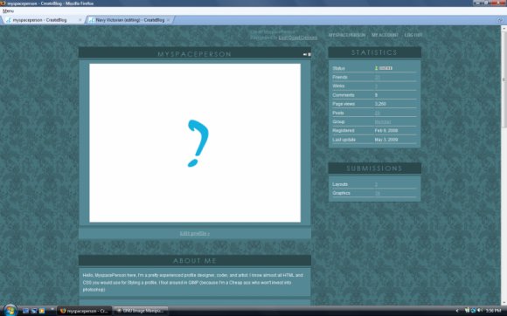The image size is (507, 316).
Task: Click the first quick launch icon on taskbar
Action: click(x=26, y=311)
